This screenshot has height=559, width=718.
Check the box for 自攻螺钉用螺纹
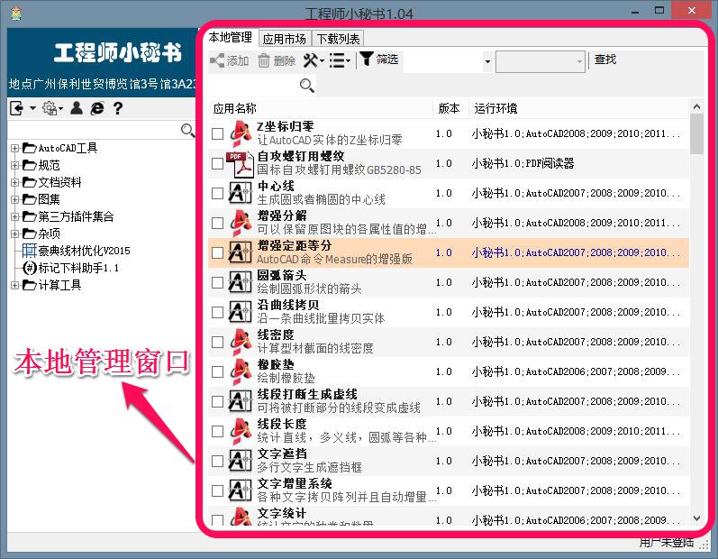coord(217,163)
